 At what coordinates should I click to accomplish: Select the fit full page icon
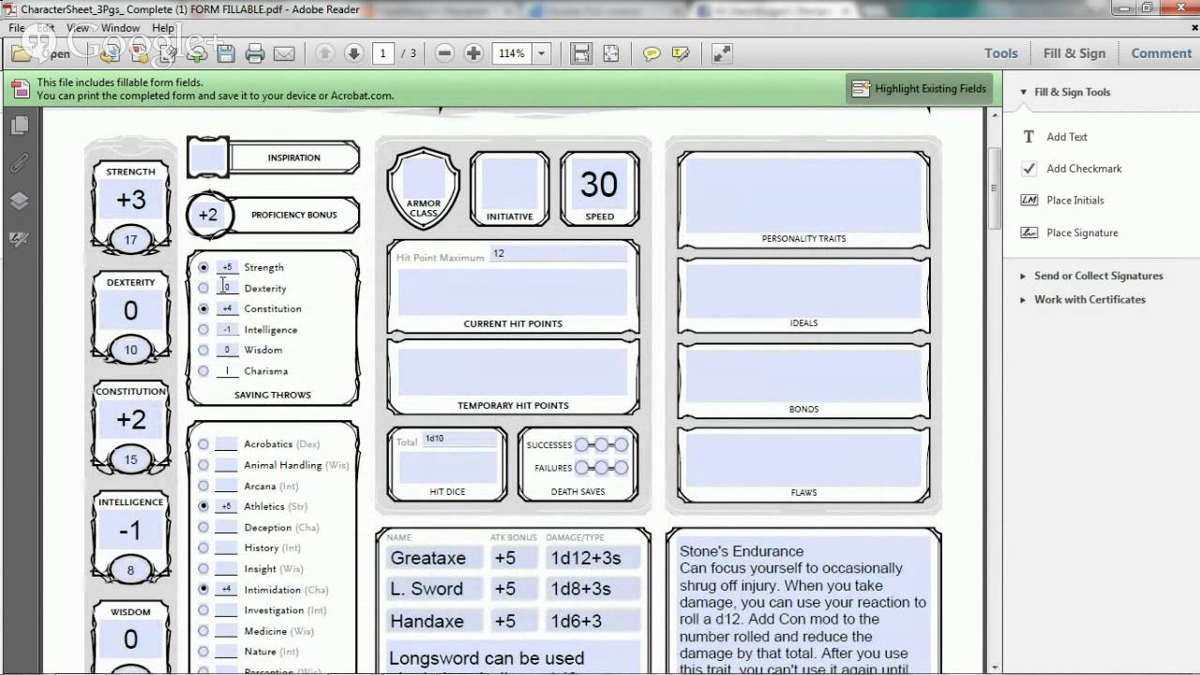pyautogui.click(x=610, y=53)
